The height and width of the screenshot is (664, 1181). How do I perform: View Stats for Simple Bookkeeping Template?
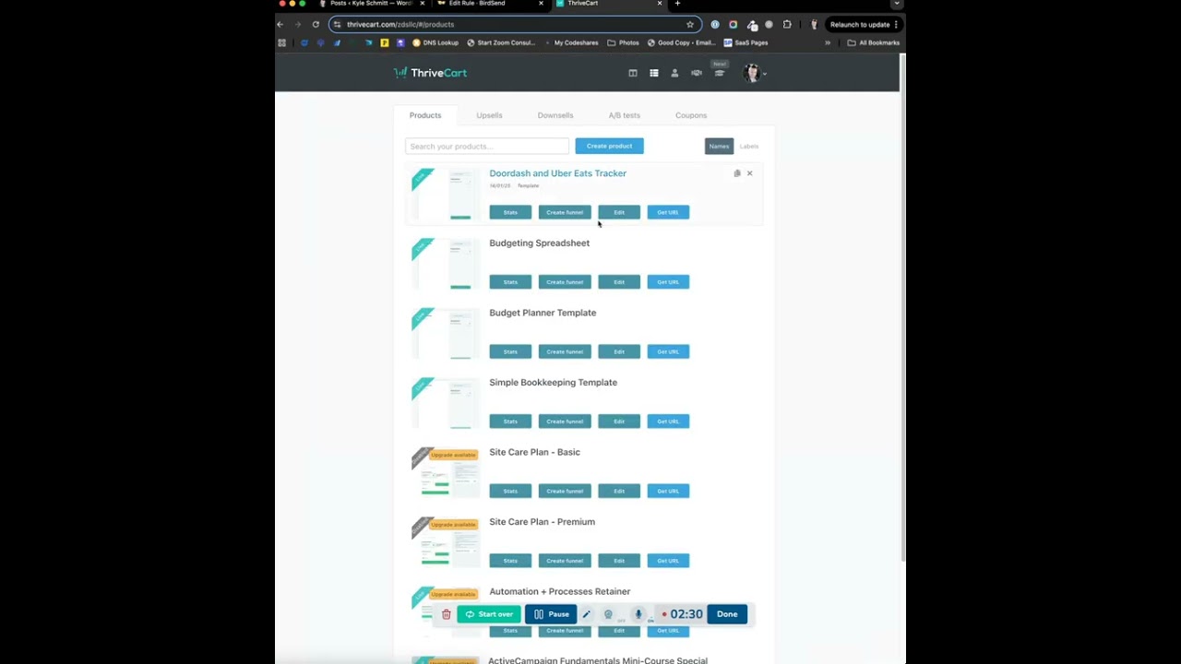tap(510, 421)
